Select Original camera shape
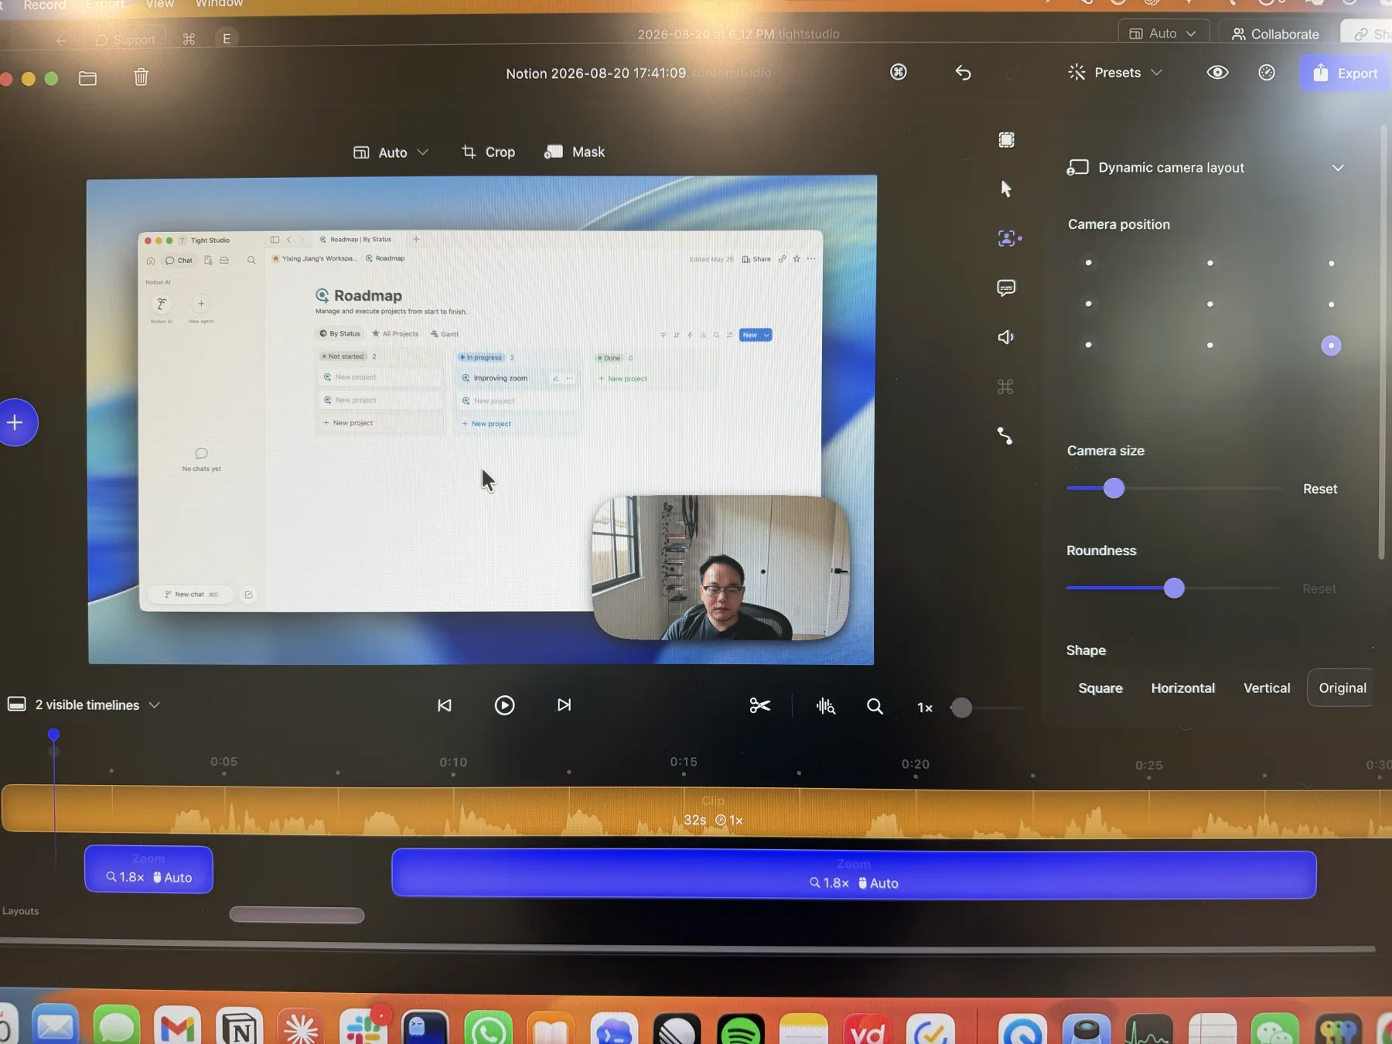The image size is (1392, 1044). pos(1342,688)
